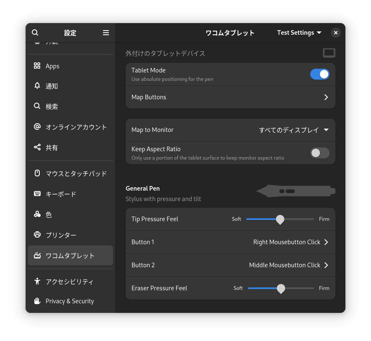The height and width of the screenshot is (341, 371).
Task: Select キーボード in settings sidebar
Action: pos(70,194)
